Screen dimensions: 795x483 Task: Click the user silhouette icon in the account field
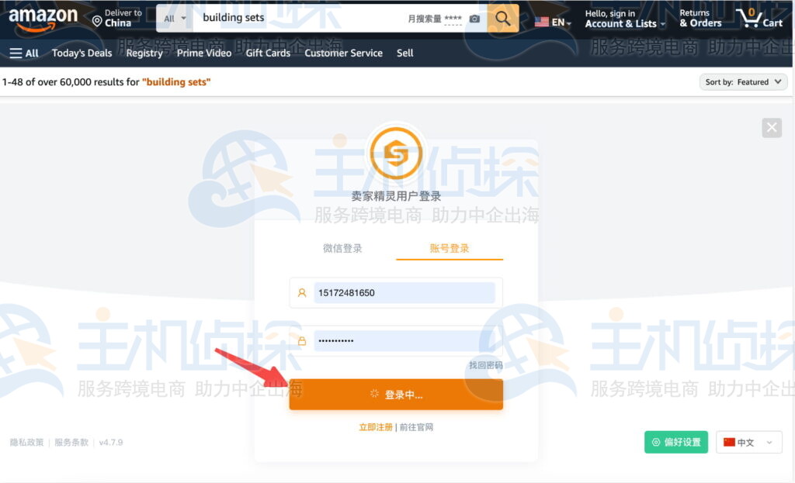(302, 292)
